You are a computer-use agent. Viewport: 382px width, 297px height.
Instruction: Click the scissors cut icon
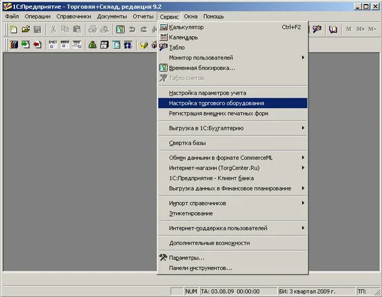[53, 30]
